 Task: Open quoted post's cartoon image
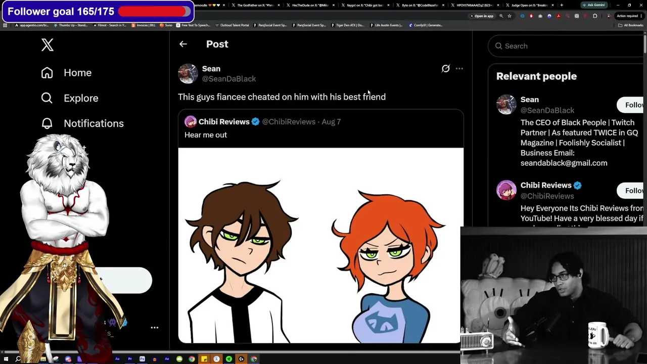point(320,246)
